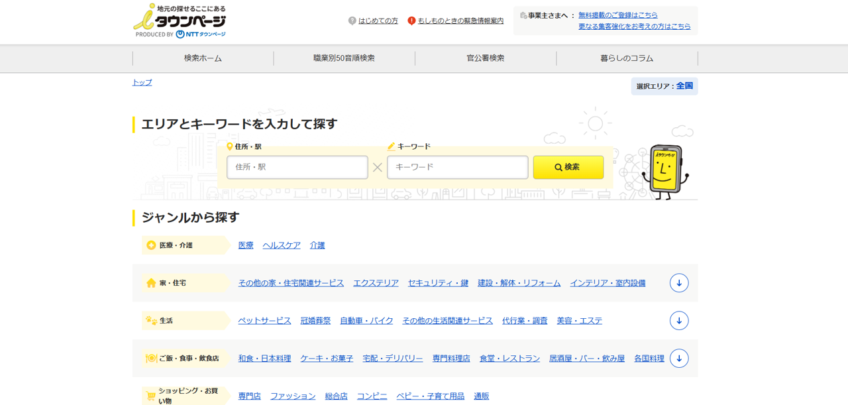Open the ペットサービス category link

pos(264,321)
